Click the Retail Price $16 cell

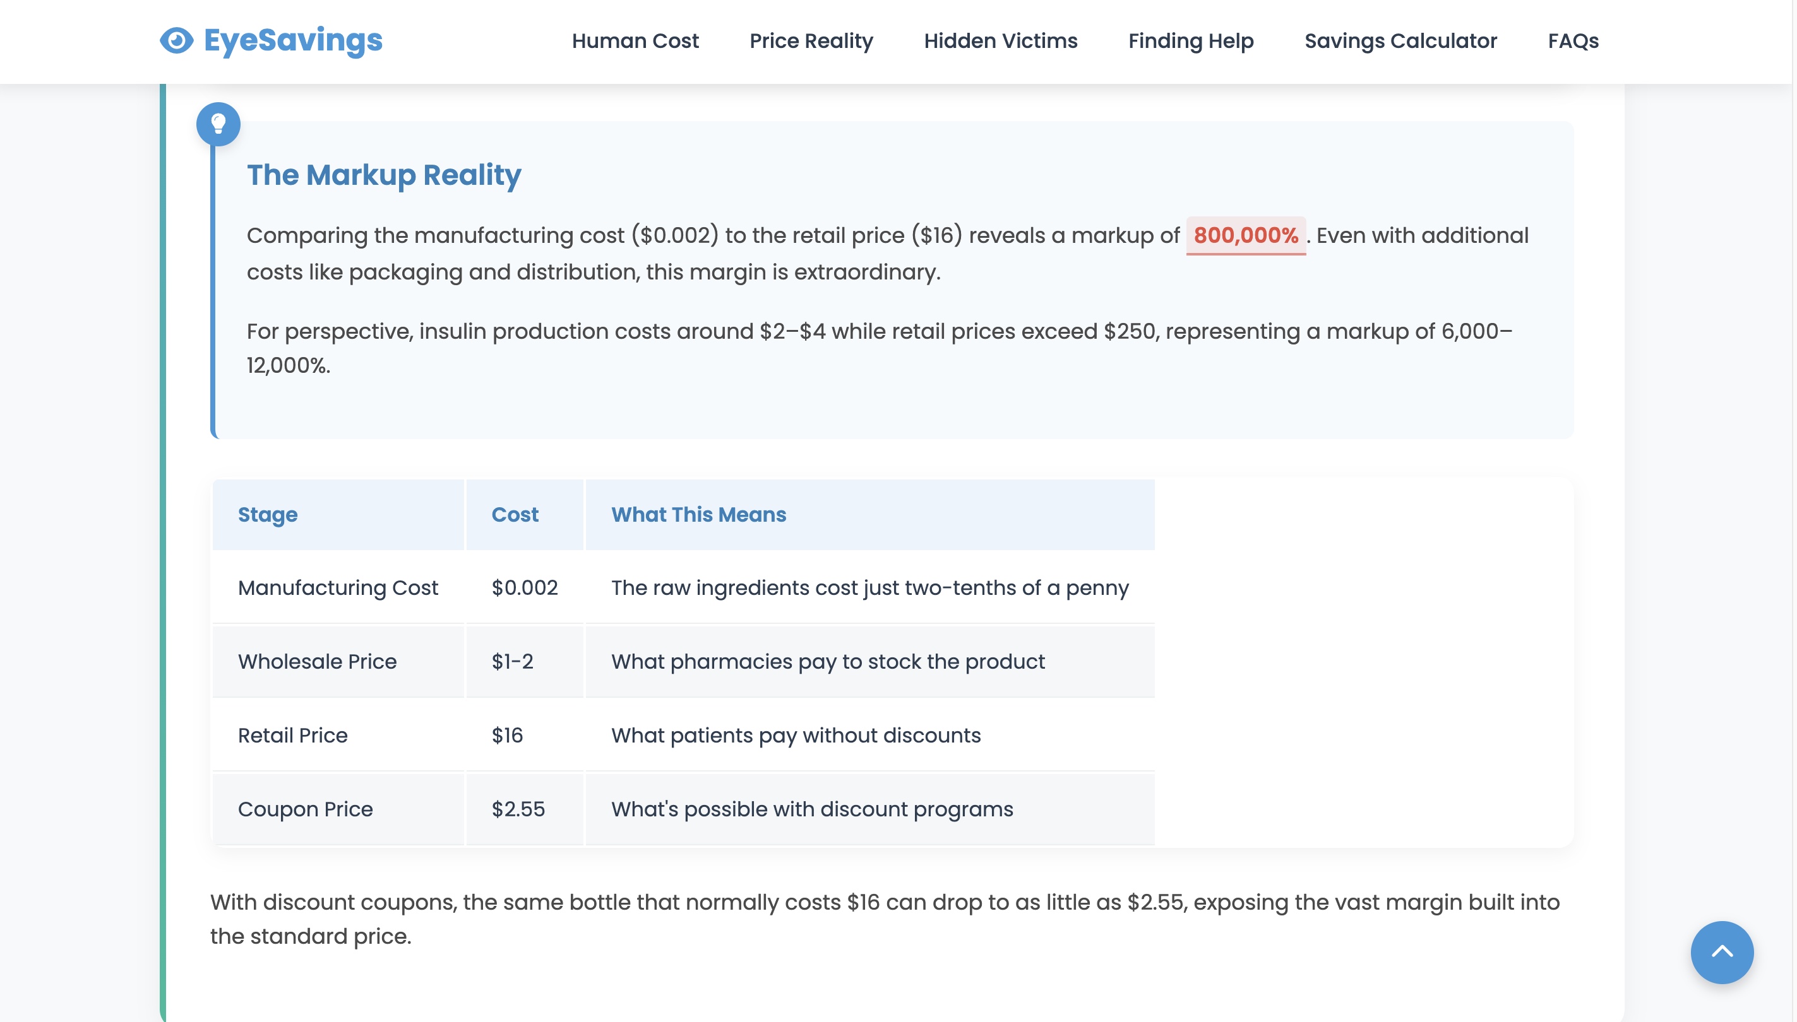[507, 735]
